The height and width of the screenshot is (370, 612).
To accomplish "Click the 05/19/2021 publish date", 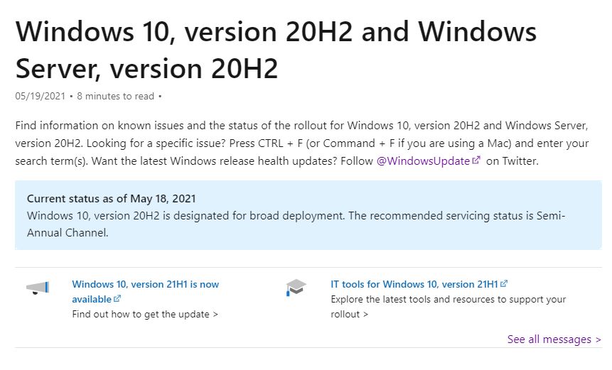I will 41,97.
